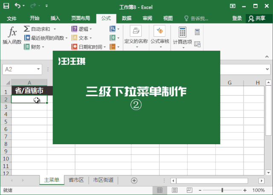Screen dimensions: 273x195
Task: Switch to the 审阅 tab
Action: 147,18
